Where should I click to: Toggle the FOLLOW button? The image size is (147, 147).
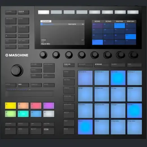[49, 124]
